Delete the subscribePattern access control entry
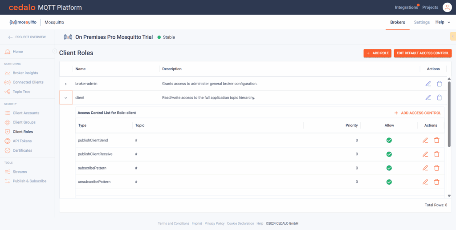 pos(436,168)
